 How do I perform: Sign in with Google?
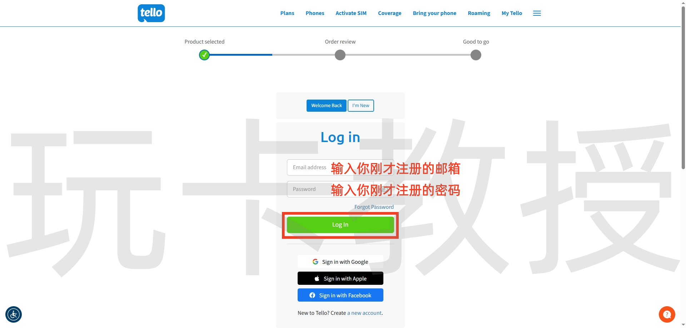coord(340,262)
